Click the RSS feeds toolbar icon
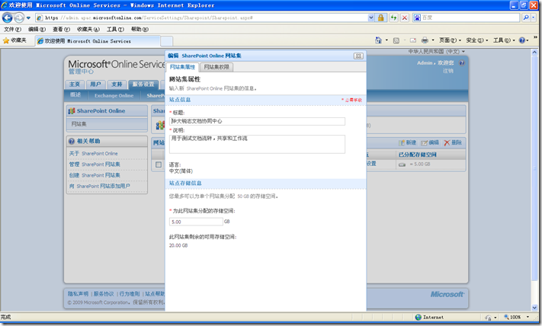This screenshot has width=542, height=326. 396,40
